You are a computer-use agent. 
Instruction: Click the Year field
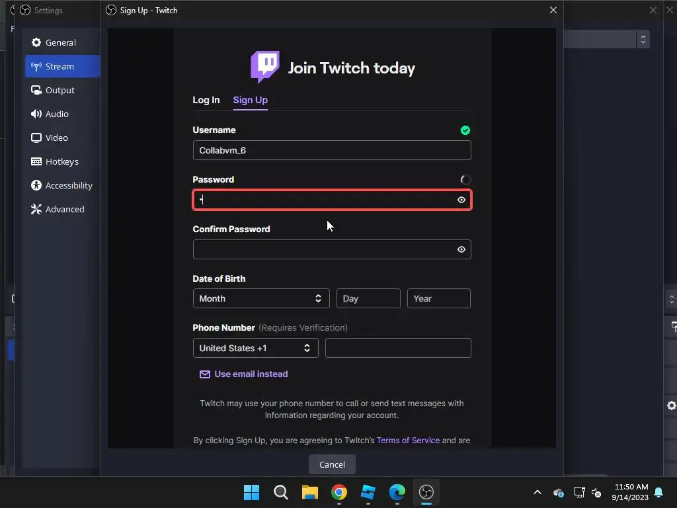pyautogui.click(x=439, y=298)
